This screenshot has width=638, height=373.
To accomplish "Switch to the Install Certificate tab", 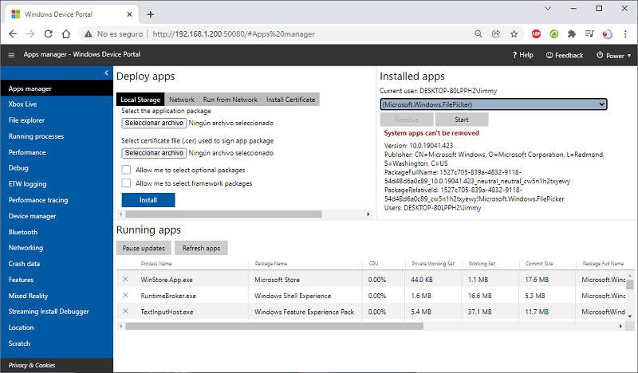I will coord(290,100).
